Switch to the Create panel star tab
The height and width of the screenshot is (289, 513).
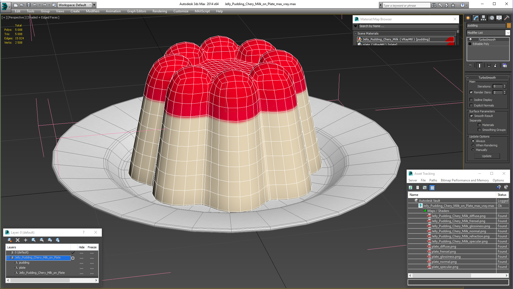(468, 18)
